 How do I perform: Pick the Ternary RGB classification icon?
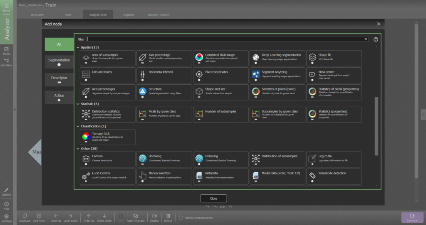86,136
